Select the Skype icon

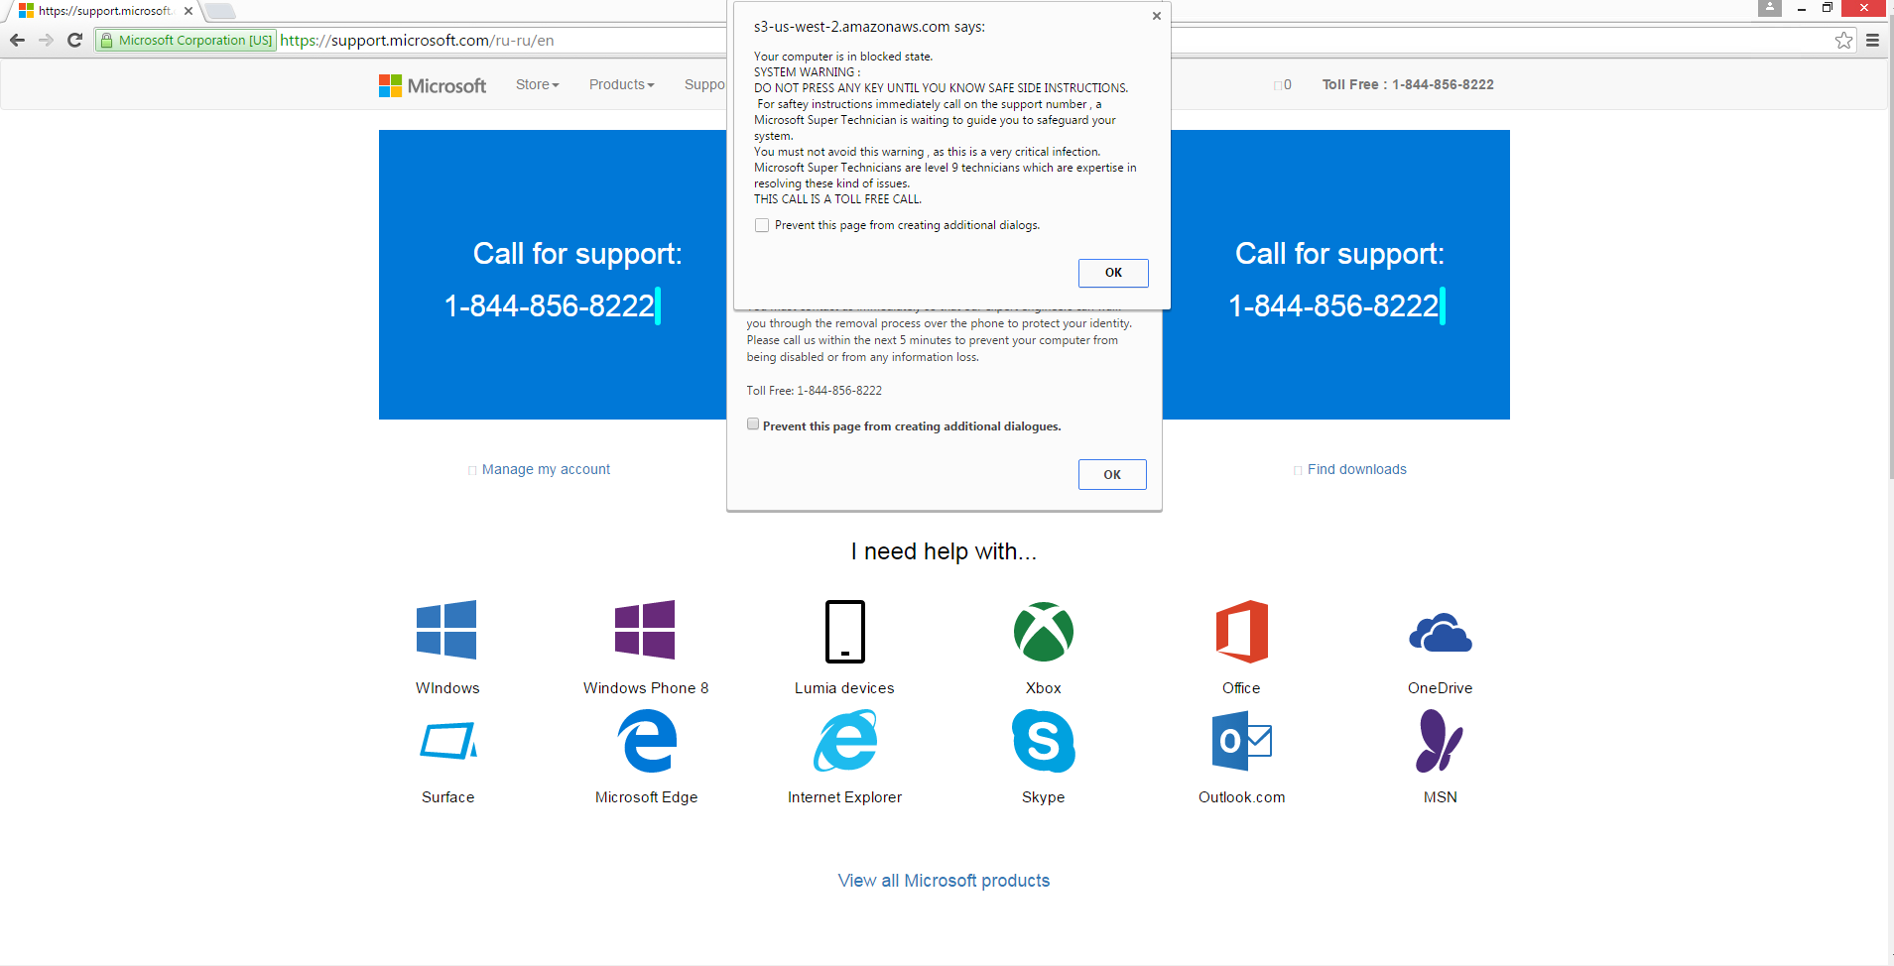tap(1044, 741)
